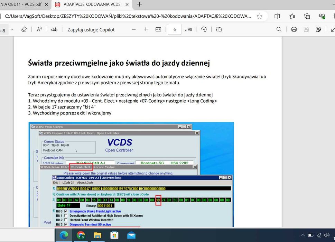Open a new browser tab
The image size is (335, 242).
coord(140,4)
